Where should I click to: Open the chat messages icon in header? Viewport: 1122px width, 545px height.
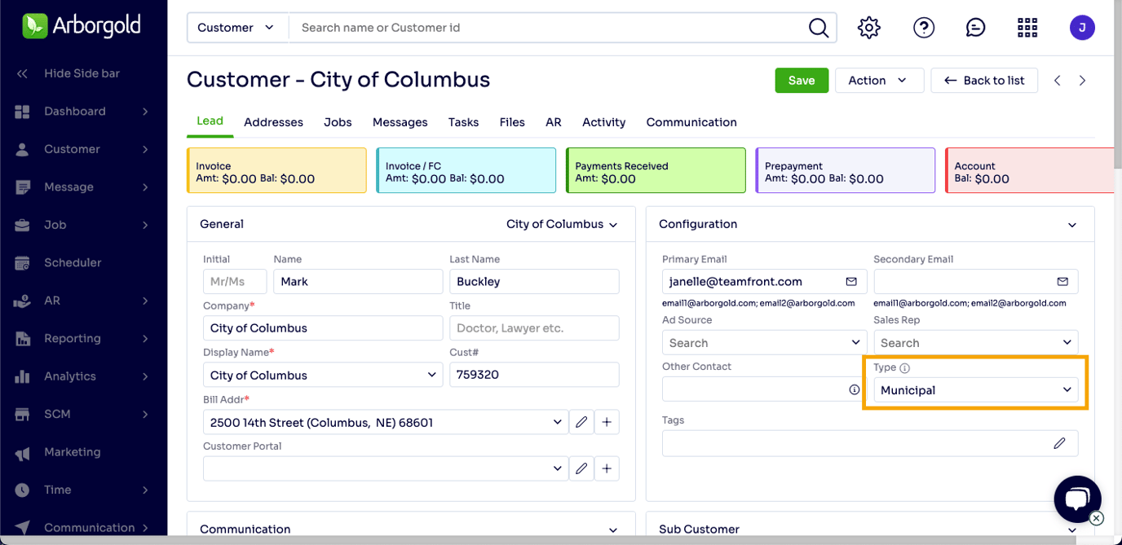975,28
